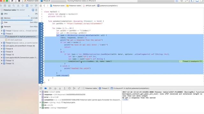Open Debug Memory Graph

click(74, 88)
